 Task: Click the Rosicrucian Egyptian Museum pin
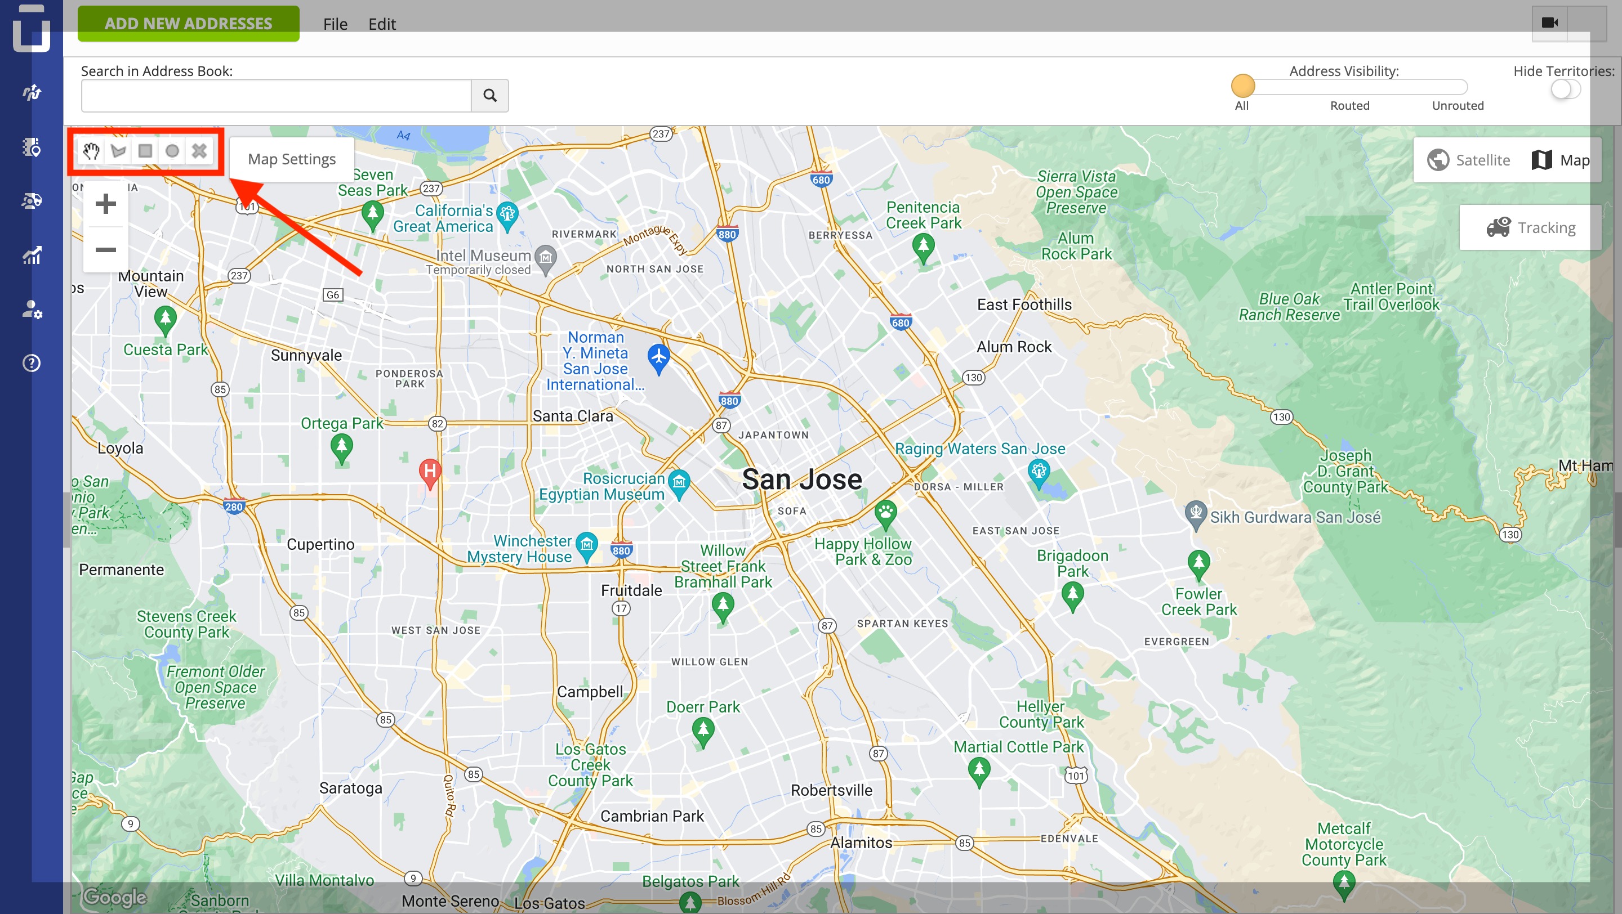click(679, 485)
